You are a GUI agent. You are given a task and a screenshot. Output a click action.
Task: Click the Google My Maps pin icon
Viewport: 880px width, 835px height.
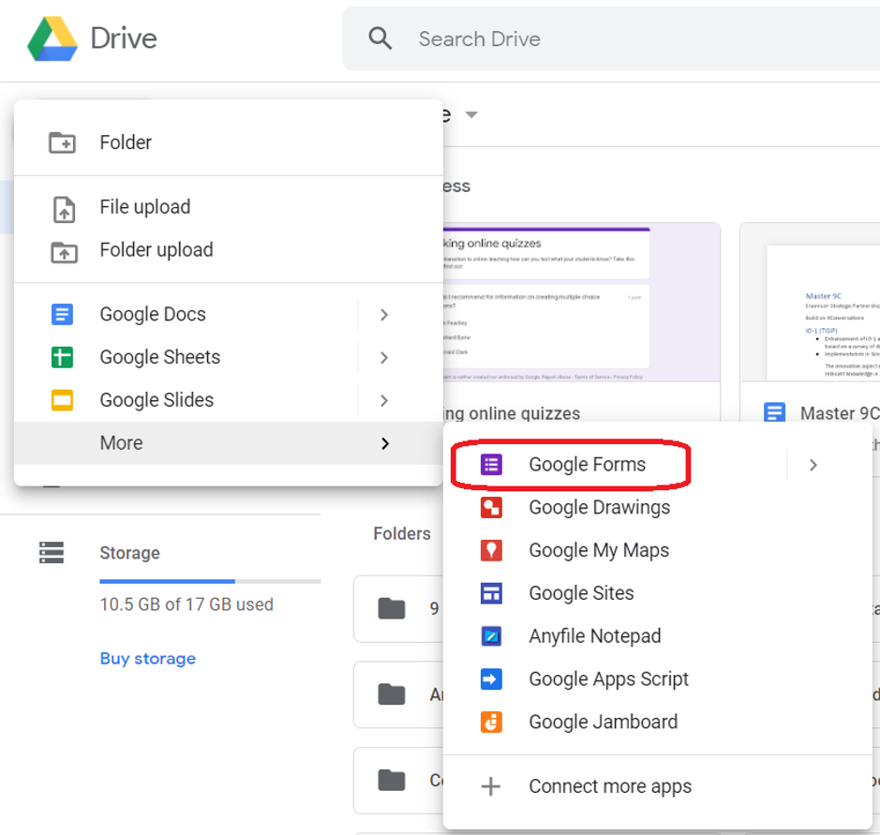click(x=491, y=550)
